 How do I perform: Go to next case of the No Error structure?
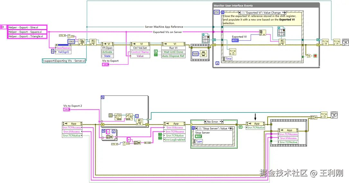222,121
